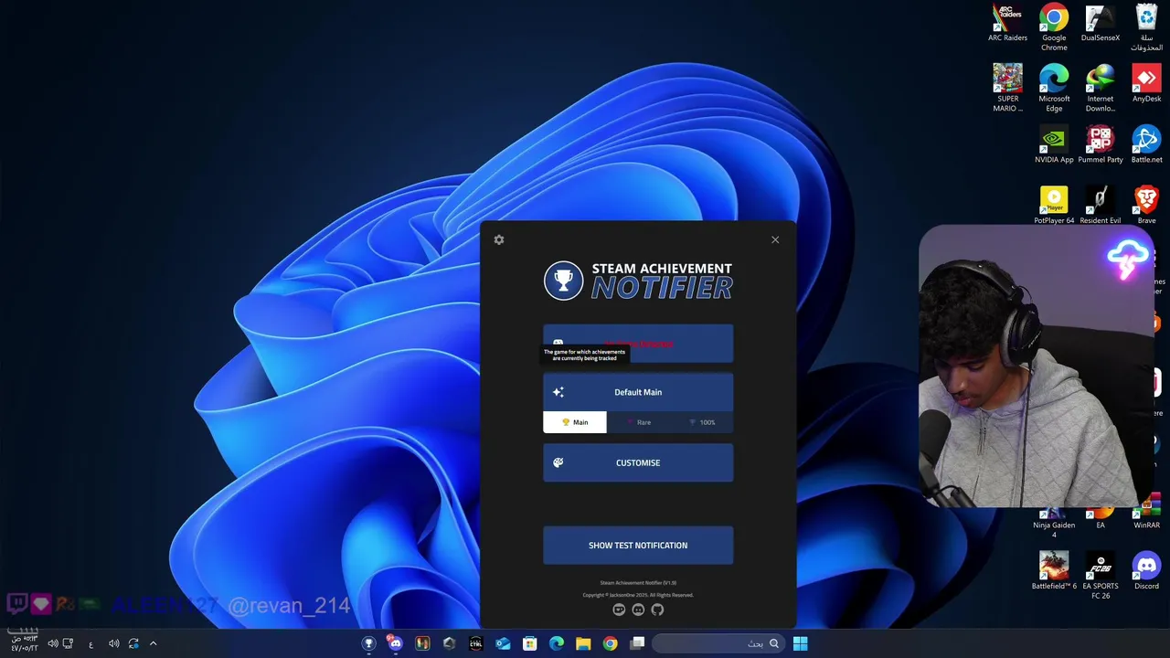The width and height of the screenshot is (1170, 658).
Task: Open Battle.net desktop shortcut
Action: pos(1146,144)
